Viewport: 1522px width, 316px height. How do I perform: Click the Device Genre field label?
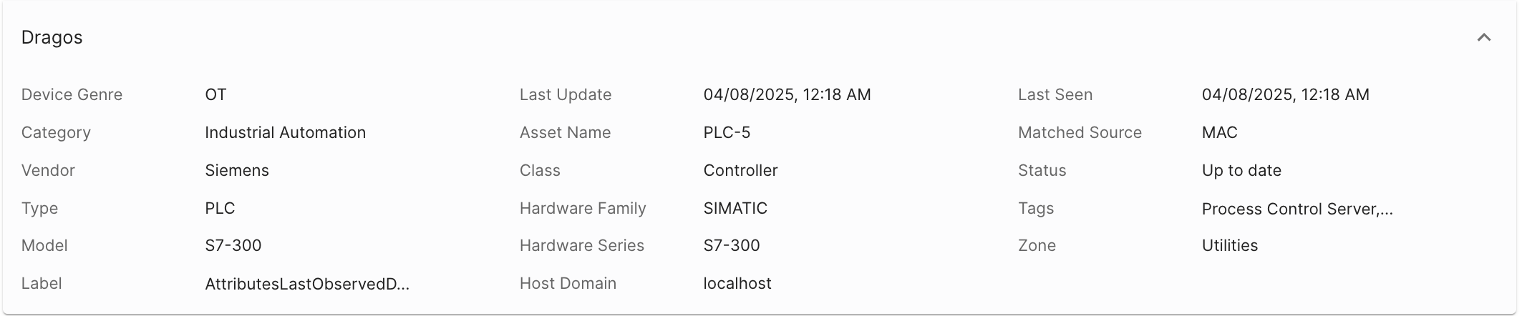click(x=72, y=95)
